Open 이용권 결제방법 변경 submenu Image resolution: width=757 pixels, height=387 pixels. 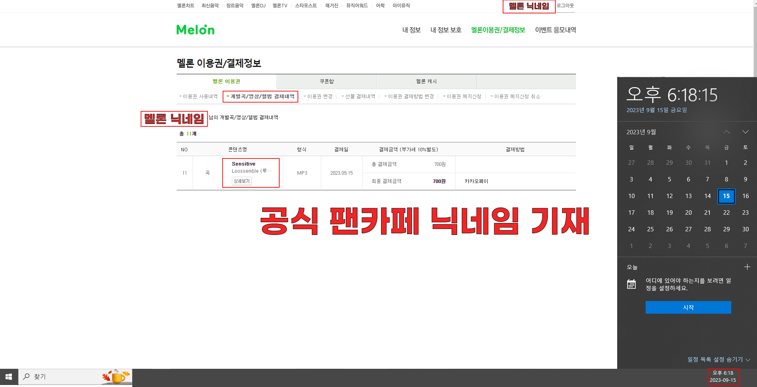[411, 97]
